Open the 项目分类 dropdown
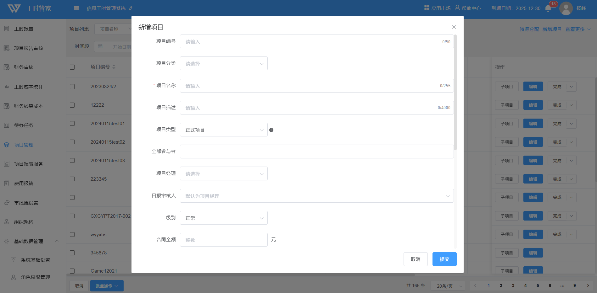Image resolution: width=597 pixels, height=293 pixels. click(x=223, y=64)
